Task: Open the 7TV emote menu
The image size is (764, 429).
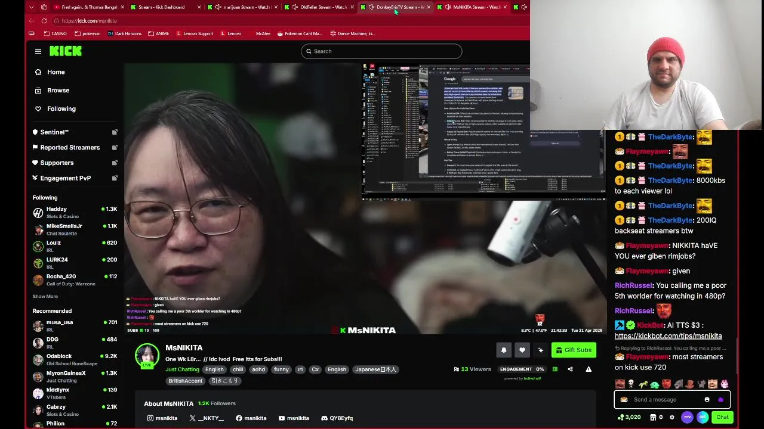Action: 687,417
